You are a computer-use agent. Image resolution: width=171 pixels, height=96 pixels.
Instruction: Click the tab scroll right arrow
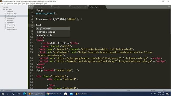click(31, 7)
